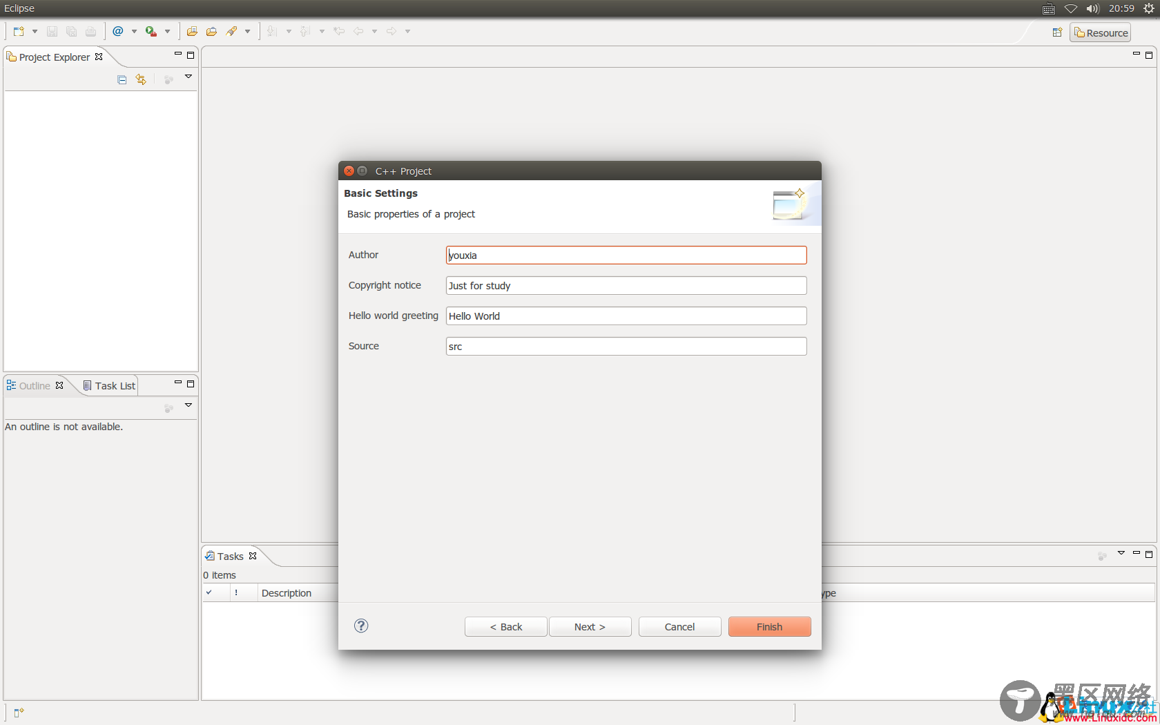Viewport: 1160px width, 725px height.
Task: Click the Hello world greeting input field
Action: click(x=626, y=316)
